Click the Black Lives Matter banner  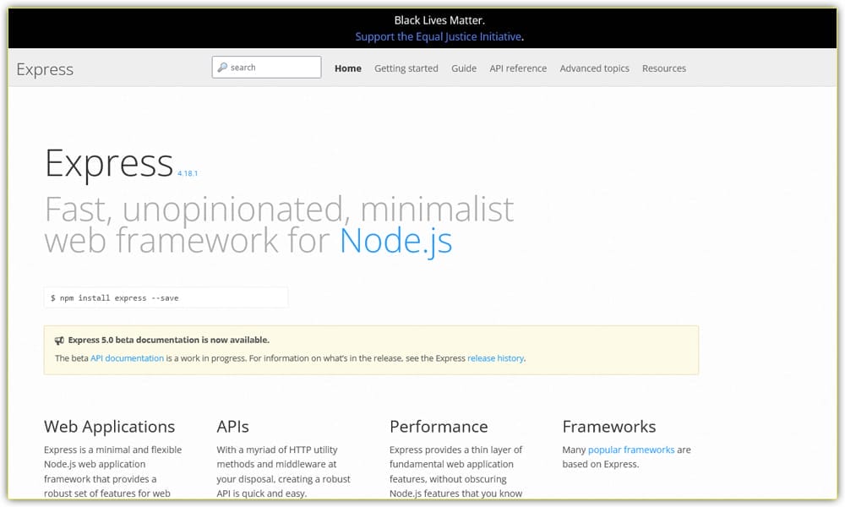click(422, 19)
